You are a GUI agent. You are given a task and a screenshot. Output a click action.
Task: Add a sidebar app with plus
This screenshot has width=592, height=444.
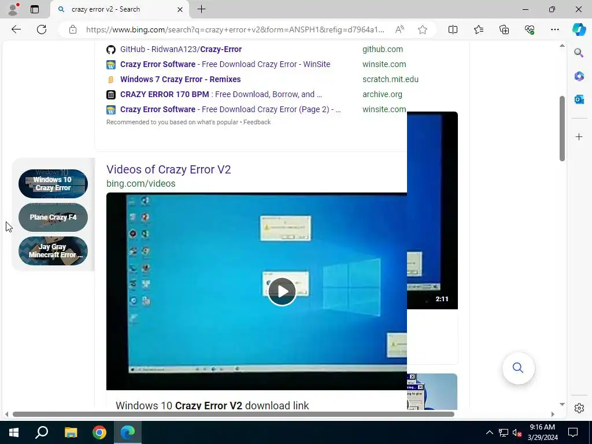coord(579,136)
